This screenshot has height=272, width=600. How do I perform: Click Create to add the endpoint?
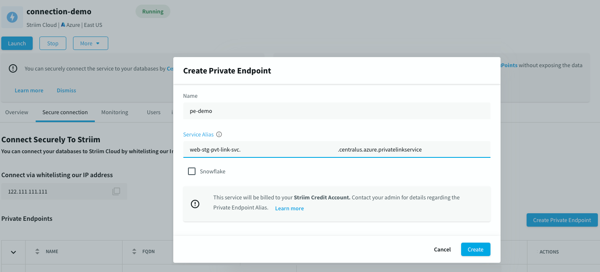tap(475, 249)
